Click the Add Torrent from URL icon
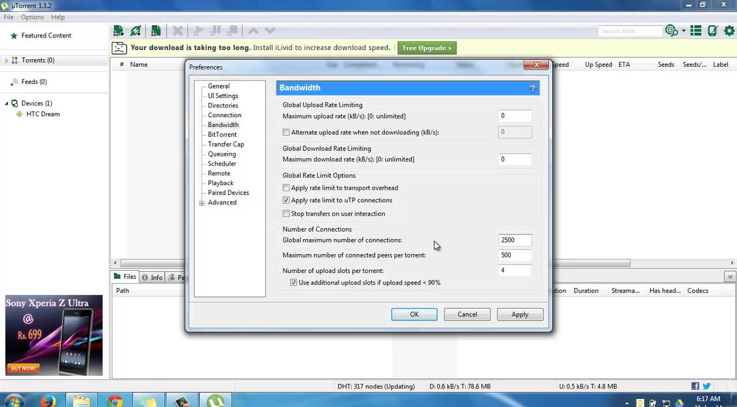The height and width of the screenshot is (407, 737). coord(136,31)
